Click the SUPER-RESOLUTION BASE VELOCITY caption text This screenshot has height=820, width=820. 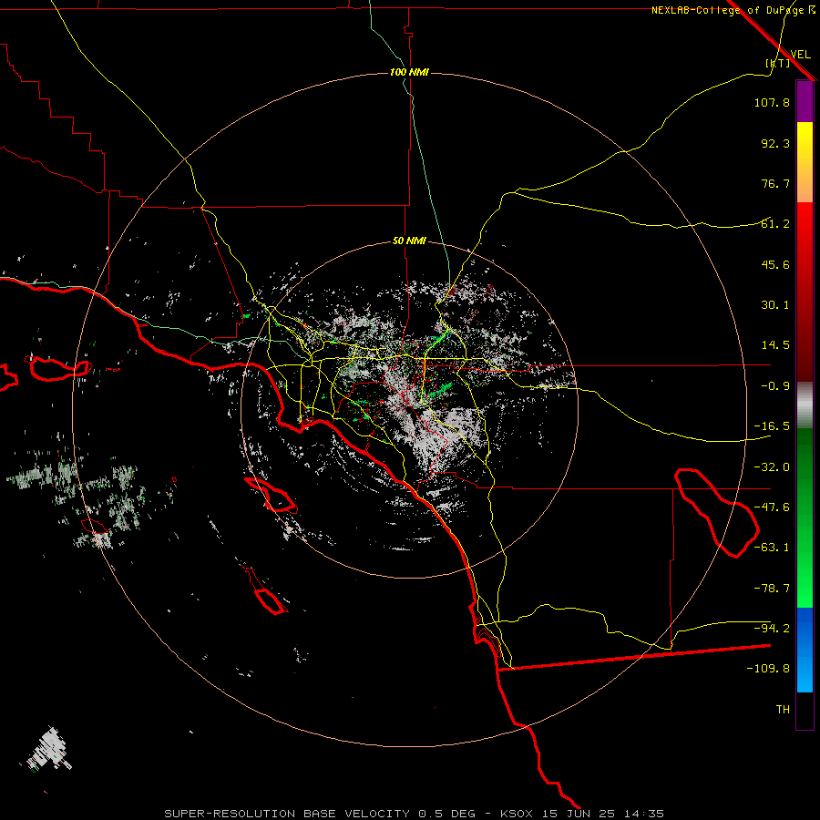click(287, 814)
